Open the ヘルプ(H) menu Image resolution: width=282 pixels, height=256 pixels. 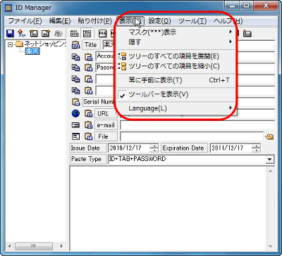click(228, 21)
